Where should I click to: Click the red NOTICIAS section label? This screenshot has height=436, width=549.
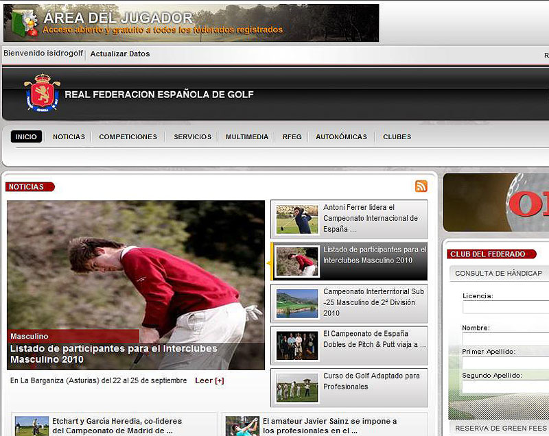(x=30, y=187)
